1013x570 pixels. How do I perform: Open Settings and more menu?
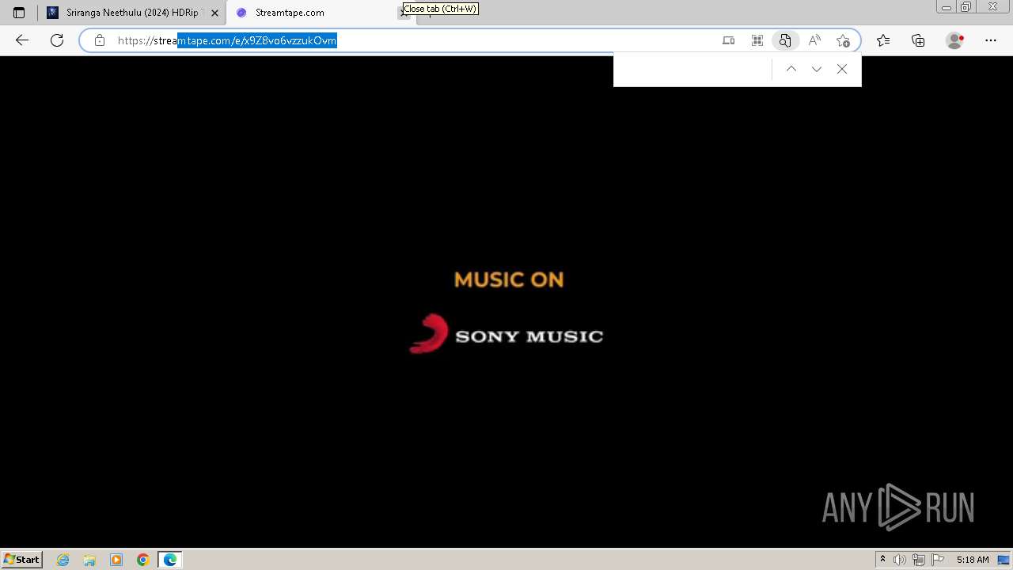pos(991,40)
